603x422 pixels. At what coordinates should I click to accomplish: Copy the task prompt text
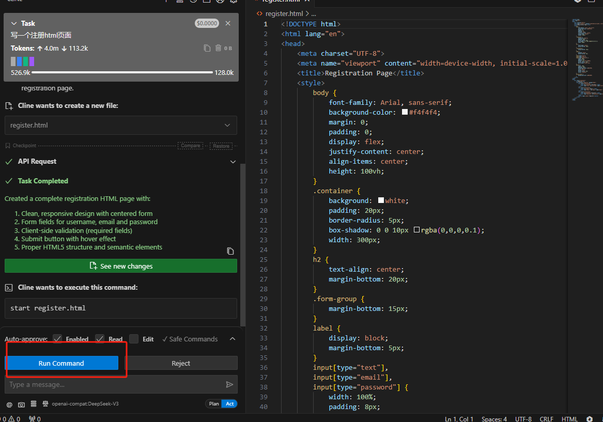(x=207, y=48)
